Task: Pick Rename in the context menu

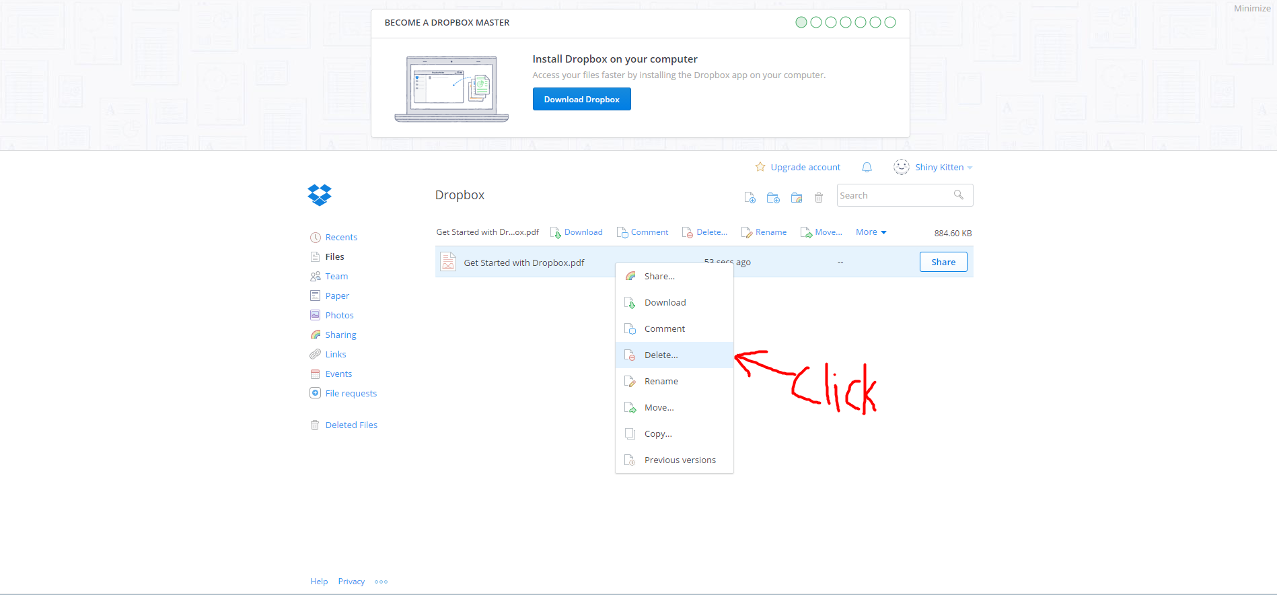Action: [661, 381]
